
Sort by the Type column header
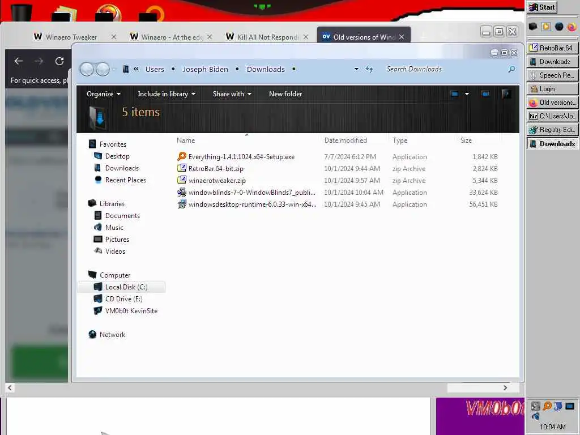[x=400, y=140]
